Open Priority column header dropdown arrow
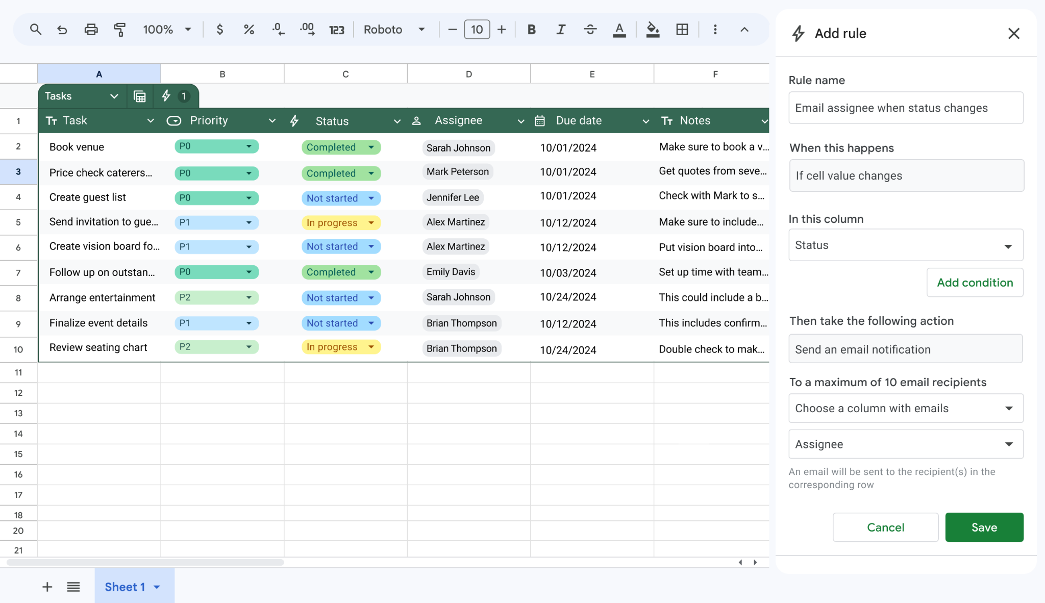Image resolution: width=1045 pixels, height=603 pixels. [272, 121]
